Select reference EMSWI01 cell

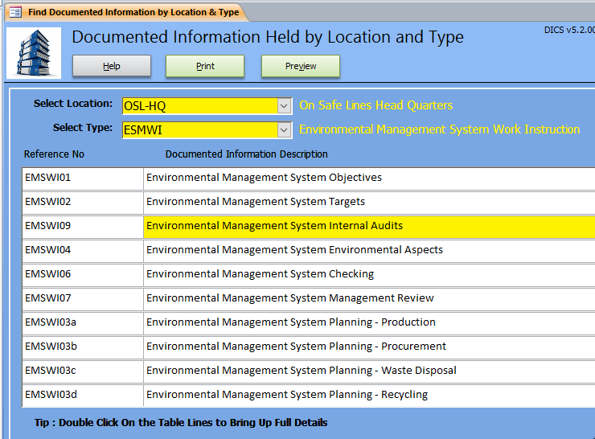click(83, 178)
